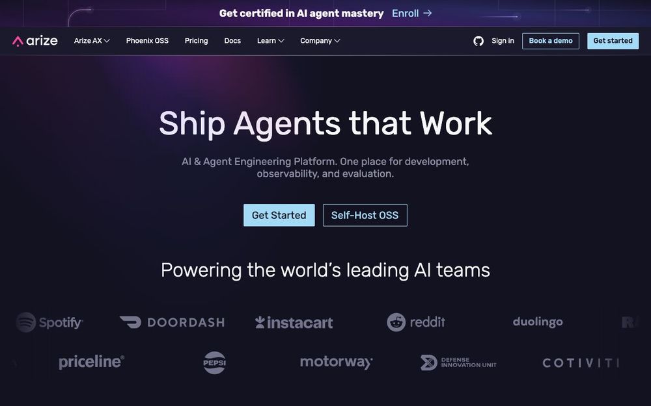
Task: Click the Pepsi logo
Action: tap(214, 362)
